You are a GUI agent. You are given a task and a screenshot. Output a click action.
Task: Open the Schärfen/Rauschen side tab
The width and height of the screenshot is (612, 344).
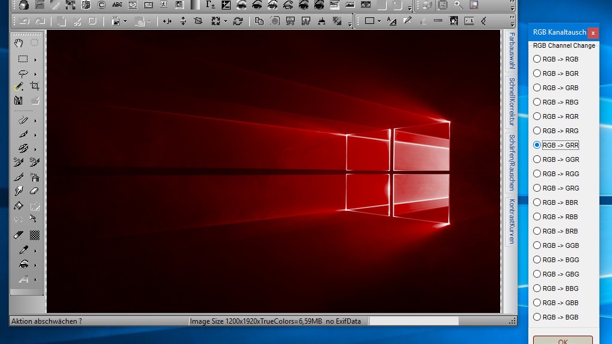pos(512,162)
